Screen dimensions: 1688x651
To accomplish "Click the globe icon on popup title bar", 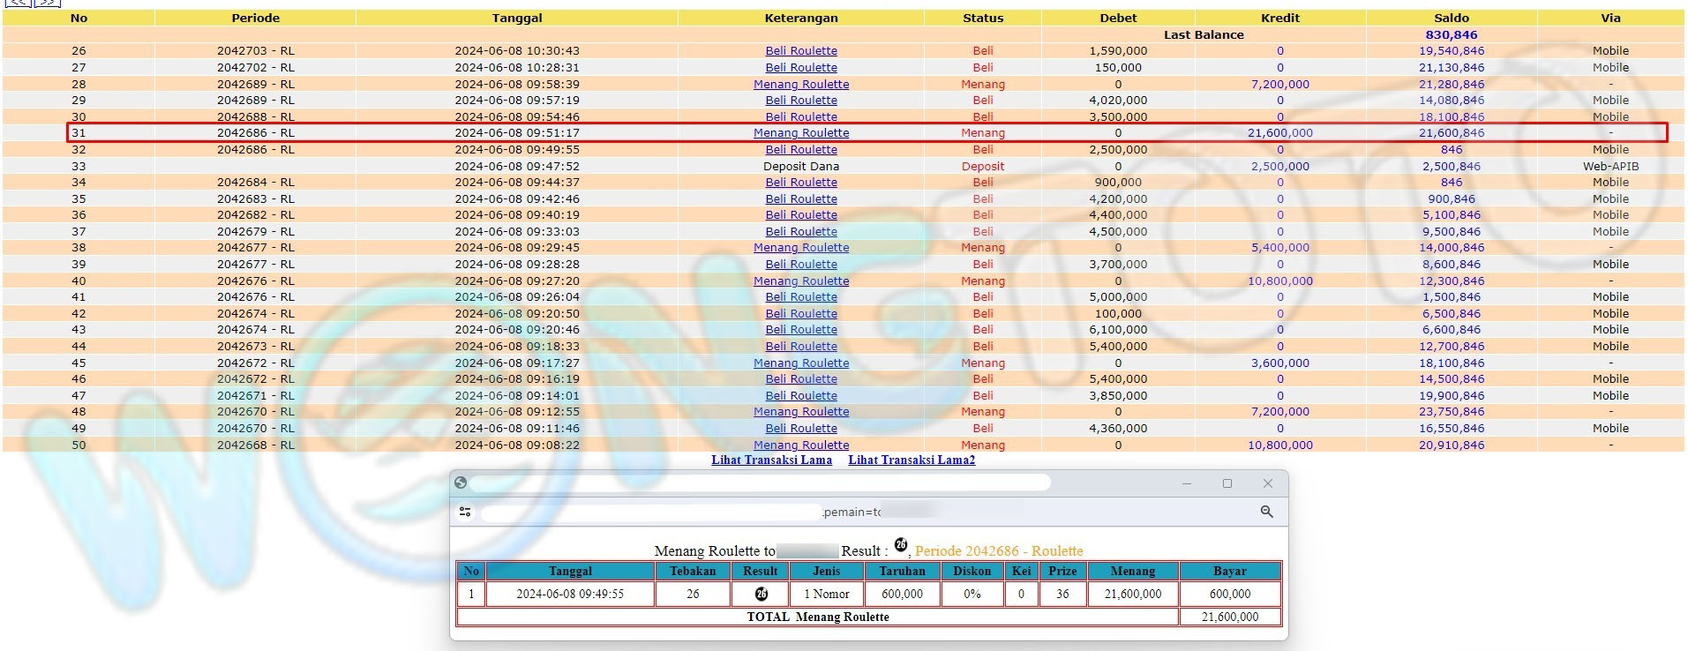I will (x=460, y=483).
